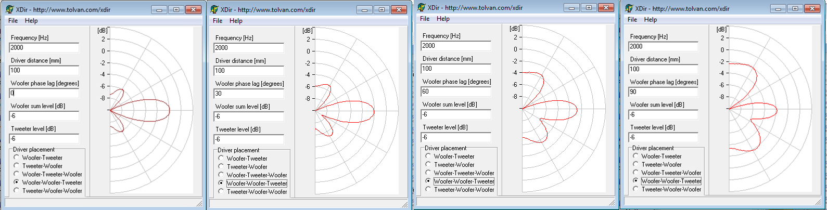The image size is (827, 210).
Task: Close the phase lag 60 XDir window
Action: [x=606, y=8]
